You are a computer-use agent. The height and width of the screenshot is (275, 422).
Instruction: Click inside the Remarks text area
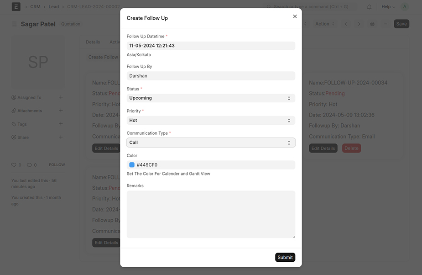click(x=211, y=214)
